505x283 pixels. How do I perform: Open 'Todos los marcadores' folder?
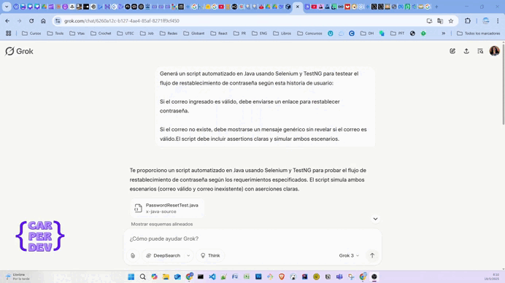(479, 33)
